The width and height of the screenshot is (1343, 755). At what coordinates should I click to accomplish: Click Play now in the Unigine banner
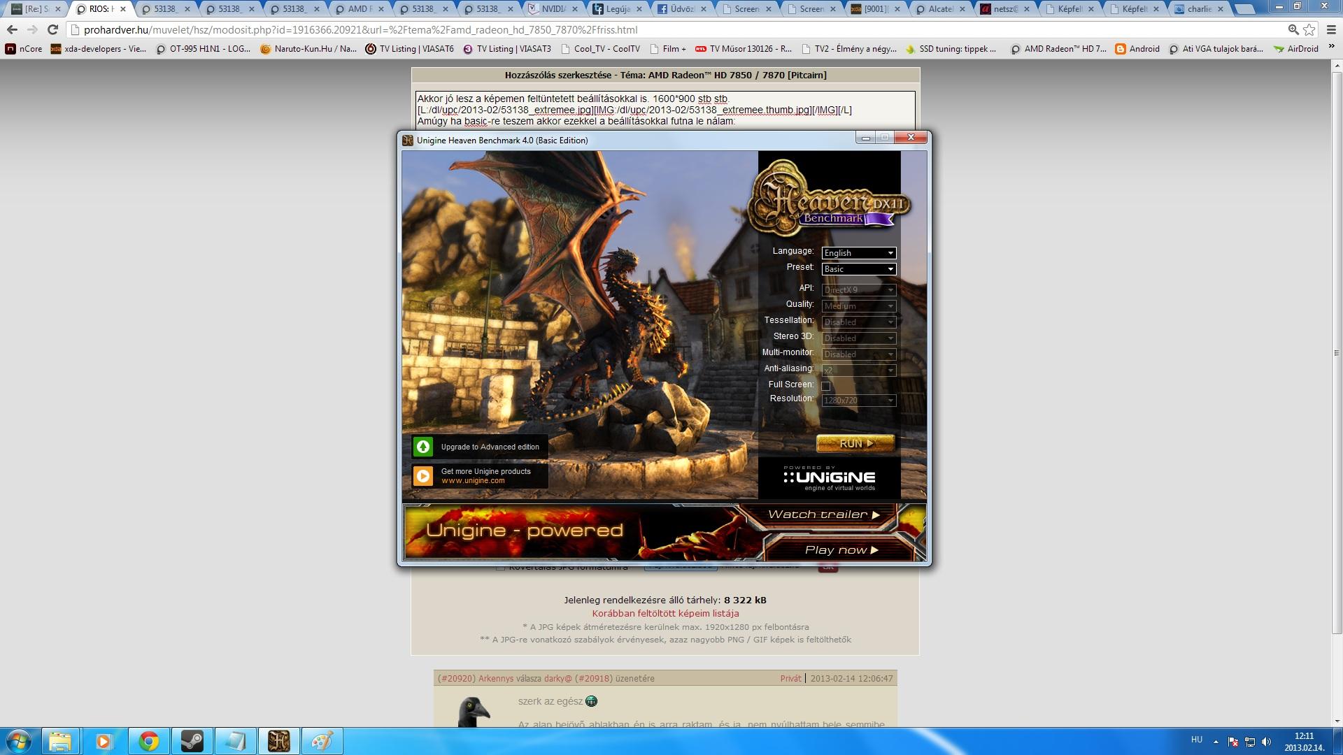click(841, 550)
